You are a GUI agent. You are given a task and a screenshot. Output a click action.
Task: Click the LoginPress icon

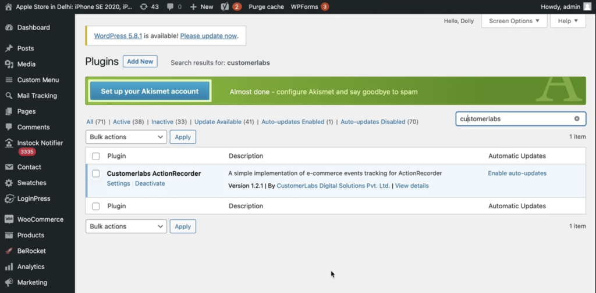[9, 198]
